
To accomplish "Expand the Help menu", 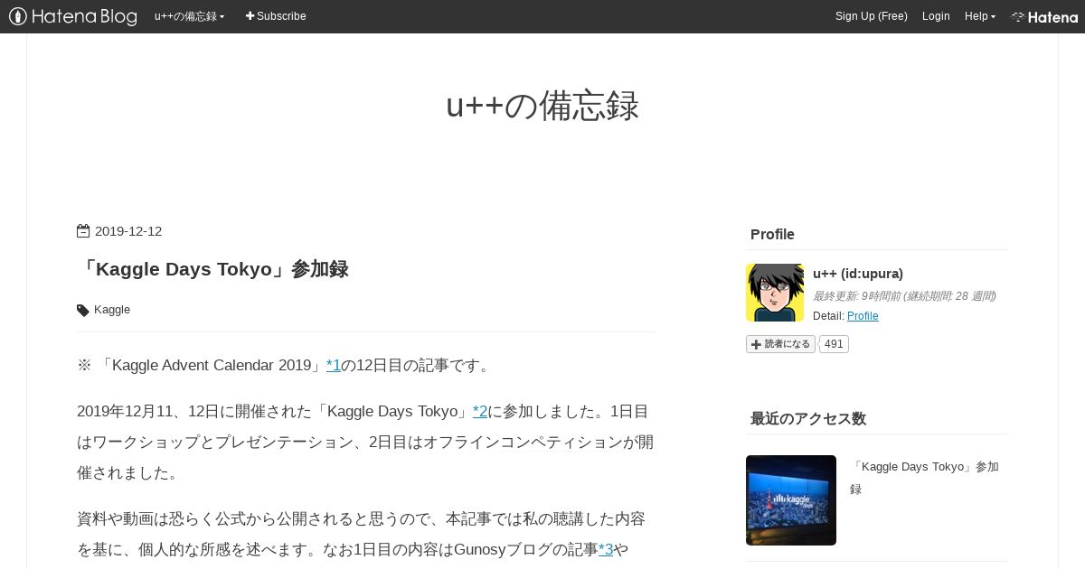I will 979,16.
